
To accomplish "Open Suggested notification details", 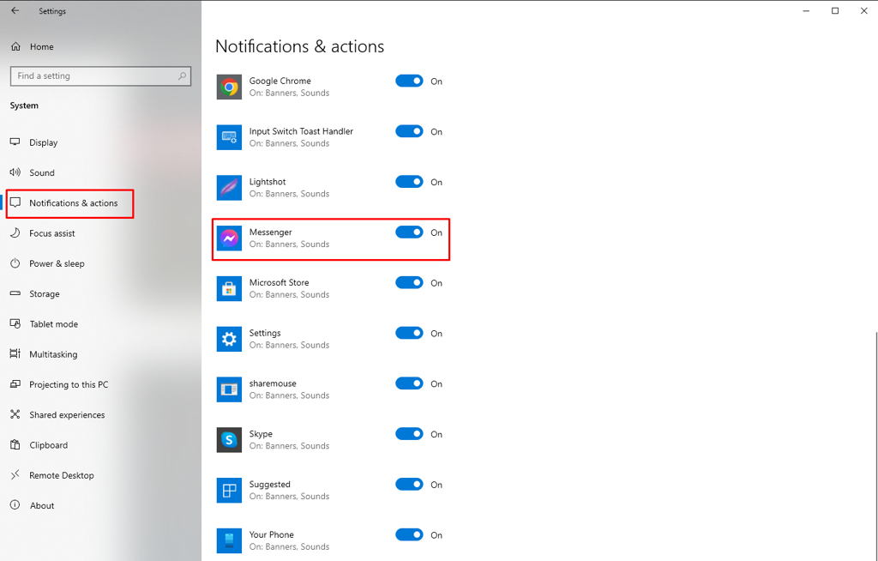I will pos(289,491).
